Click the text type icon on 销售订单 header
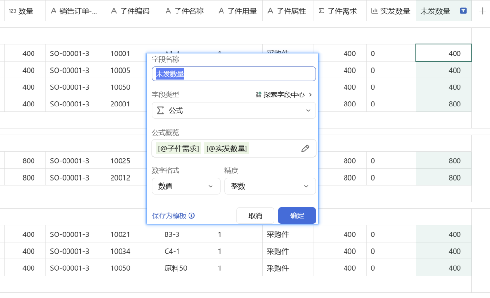The height and width of the screenshot is (298, 490). 54,11
